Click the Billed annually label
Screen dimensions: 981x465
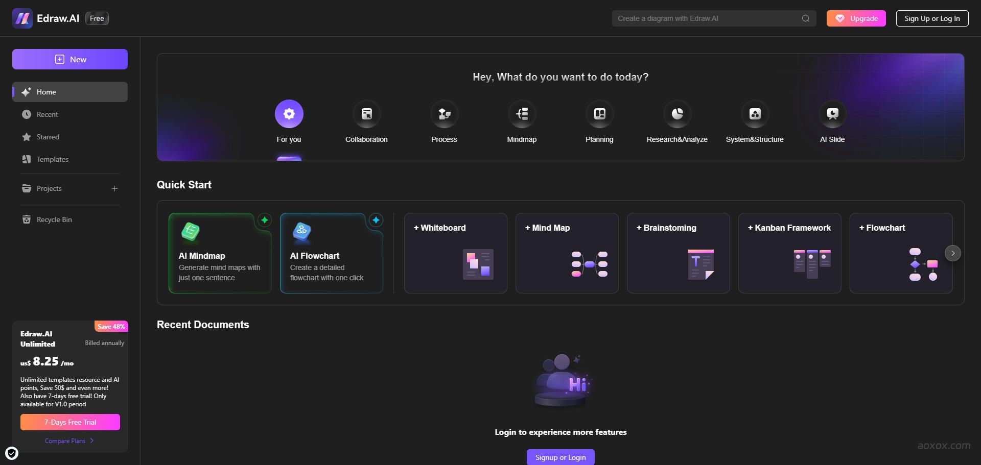(105, 343)
